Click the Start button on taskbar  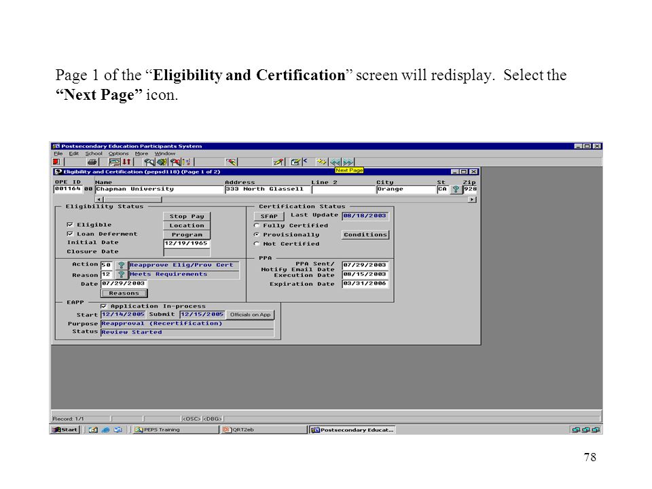click(65, 429)
